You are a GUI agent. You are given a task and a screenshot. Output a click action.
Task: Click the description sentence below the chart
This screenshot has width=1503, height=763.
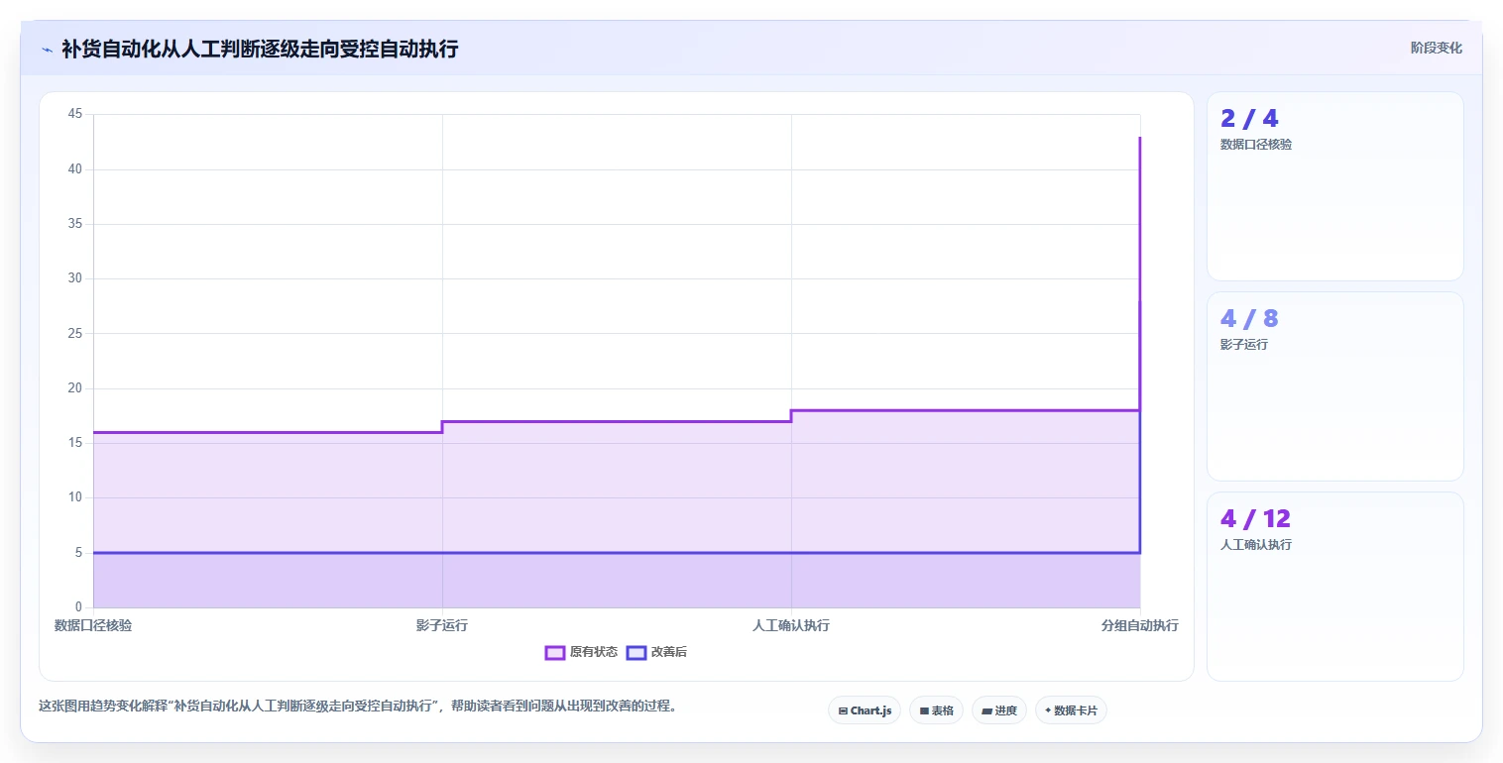pyautogui.click(x=357, y=707)
